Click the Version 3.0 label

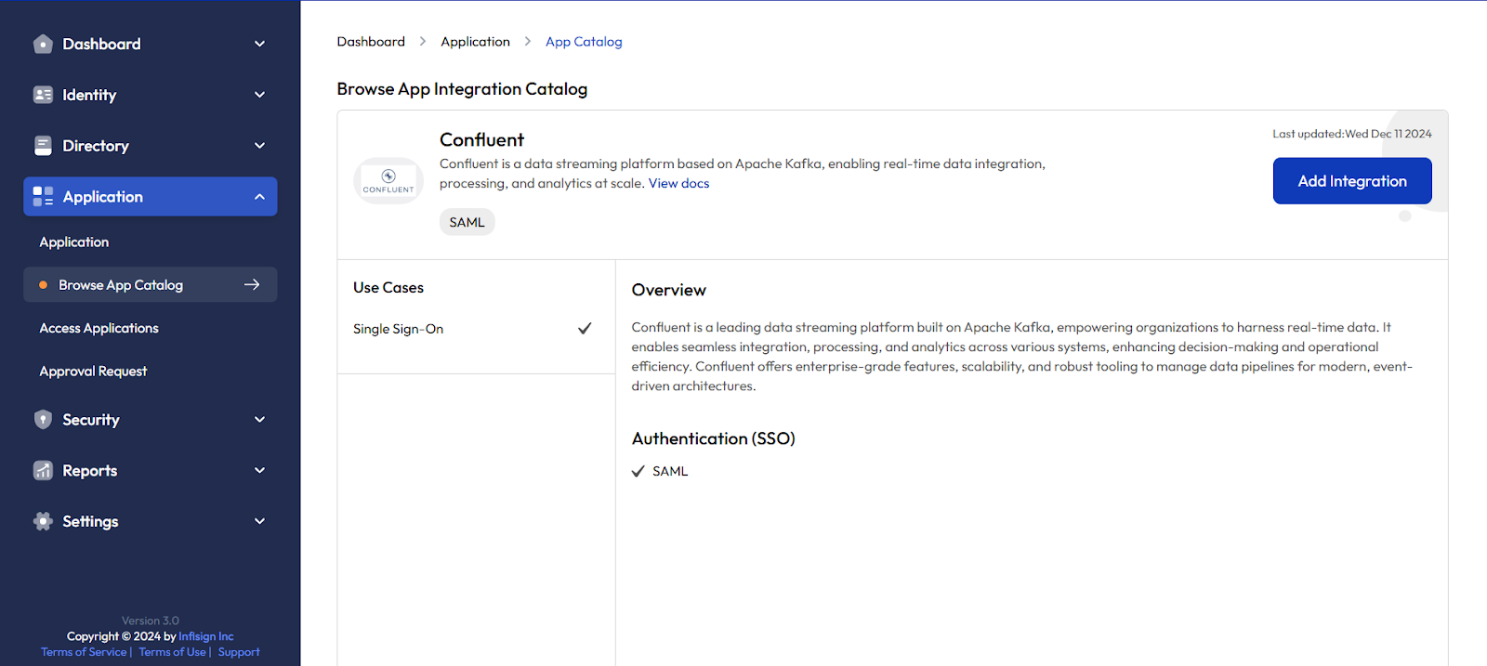pos(151,620)
